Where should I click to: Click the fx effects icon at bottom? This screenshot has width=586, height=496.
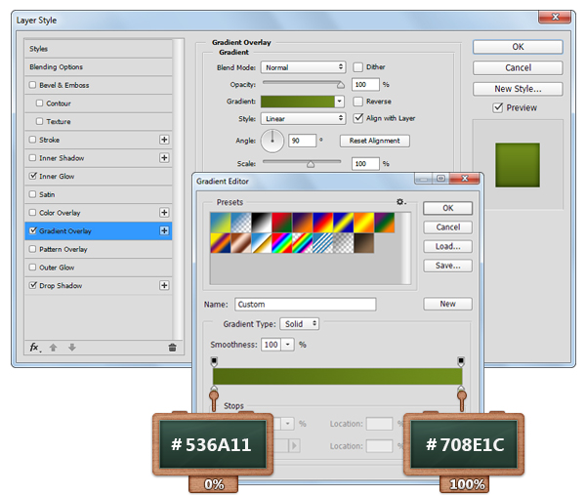[33, 347]
